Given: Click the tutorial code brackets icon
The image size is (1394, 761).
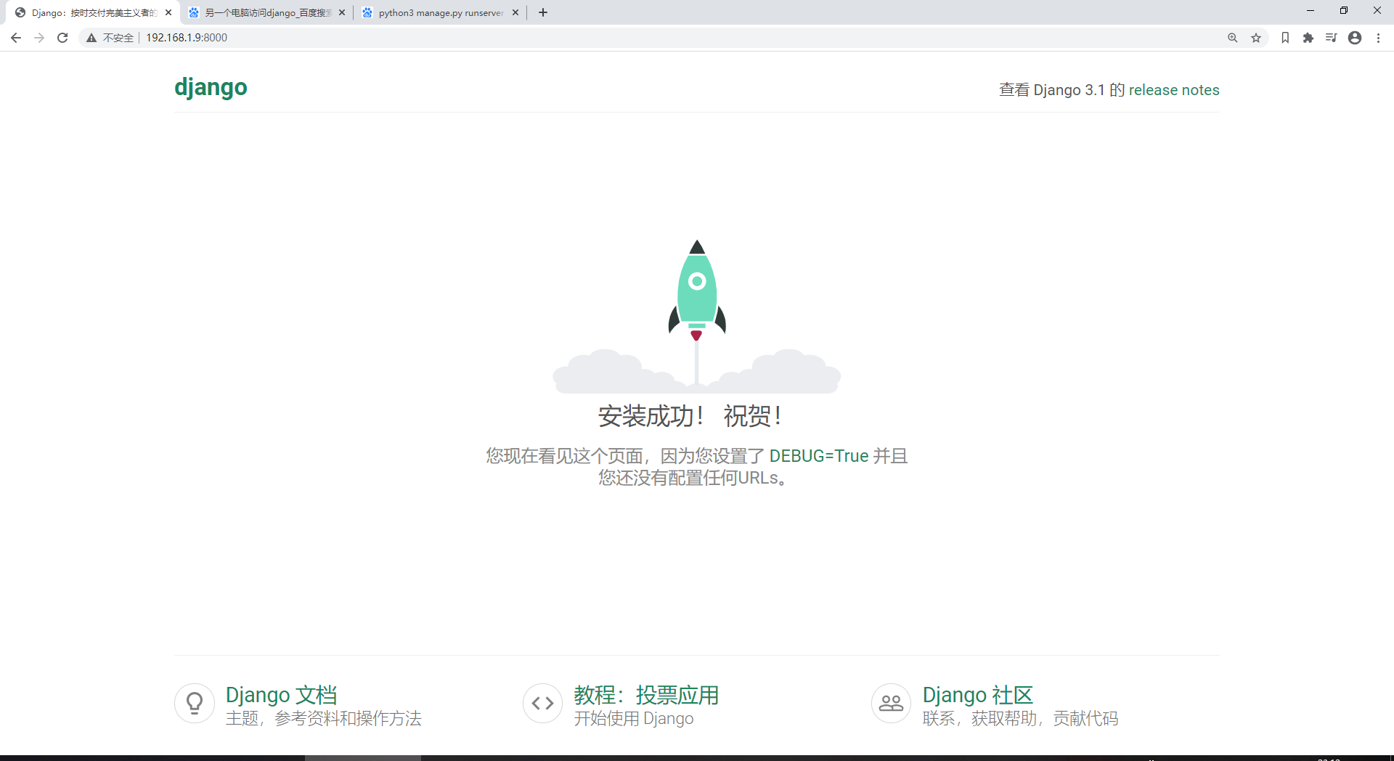Looking at the screenshot, I should (x=542, y=703).
